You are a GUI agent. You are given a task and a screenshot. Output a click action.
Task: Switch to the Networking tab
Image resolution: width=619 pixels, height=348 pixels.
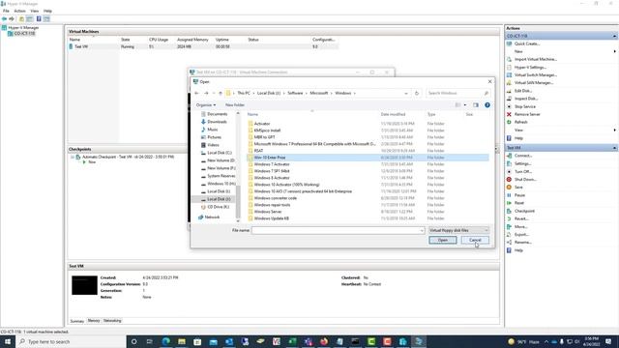pyautogui.click(x=112, y=321)
